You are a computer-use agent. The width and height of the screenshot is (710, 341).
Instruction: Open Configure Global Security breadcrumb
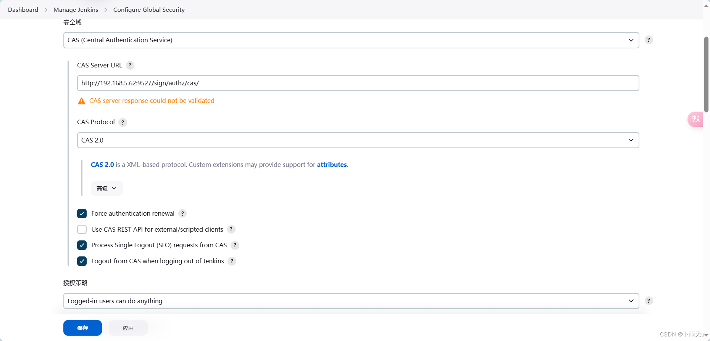[x=149, y=10]
